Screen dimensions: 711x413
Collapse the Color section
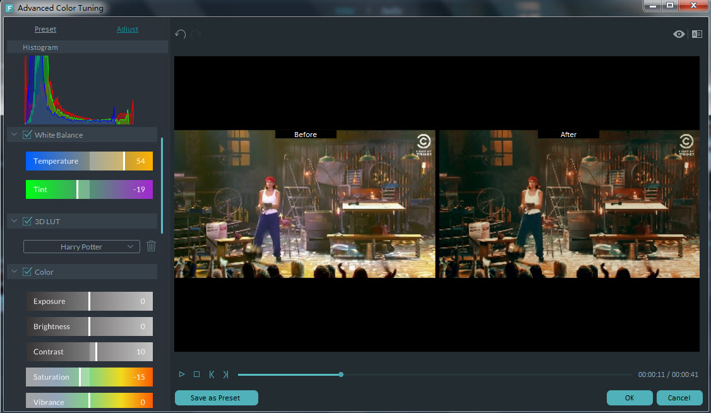point(14,272)
